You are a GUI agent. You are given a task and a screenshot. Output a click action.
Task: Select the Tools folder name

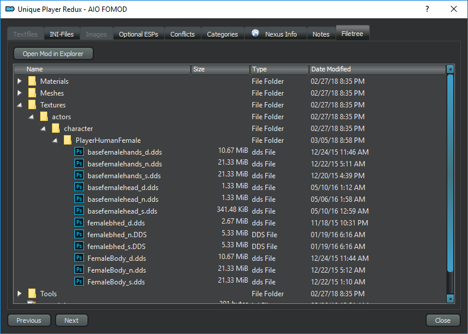point(48,294)
